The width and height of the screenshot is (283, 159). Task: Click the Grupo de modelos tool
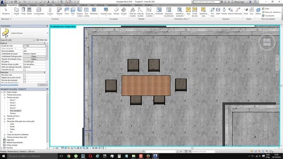pos(149,12)
